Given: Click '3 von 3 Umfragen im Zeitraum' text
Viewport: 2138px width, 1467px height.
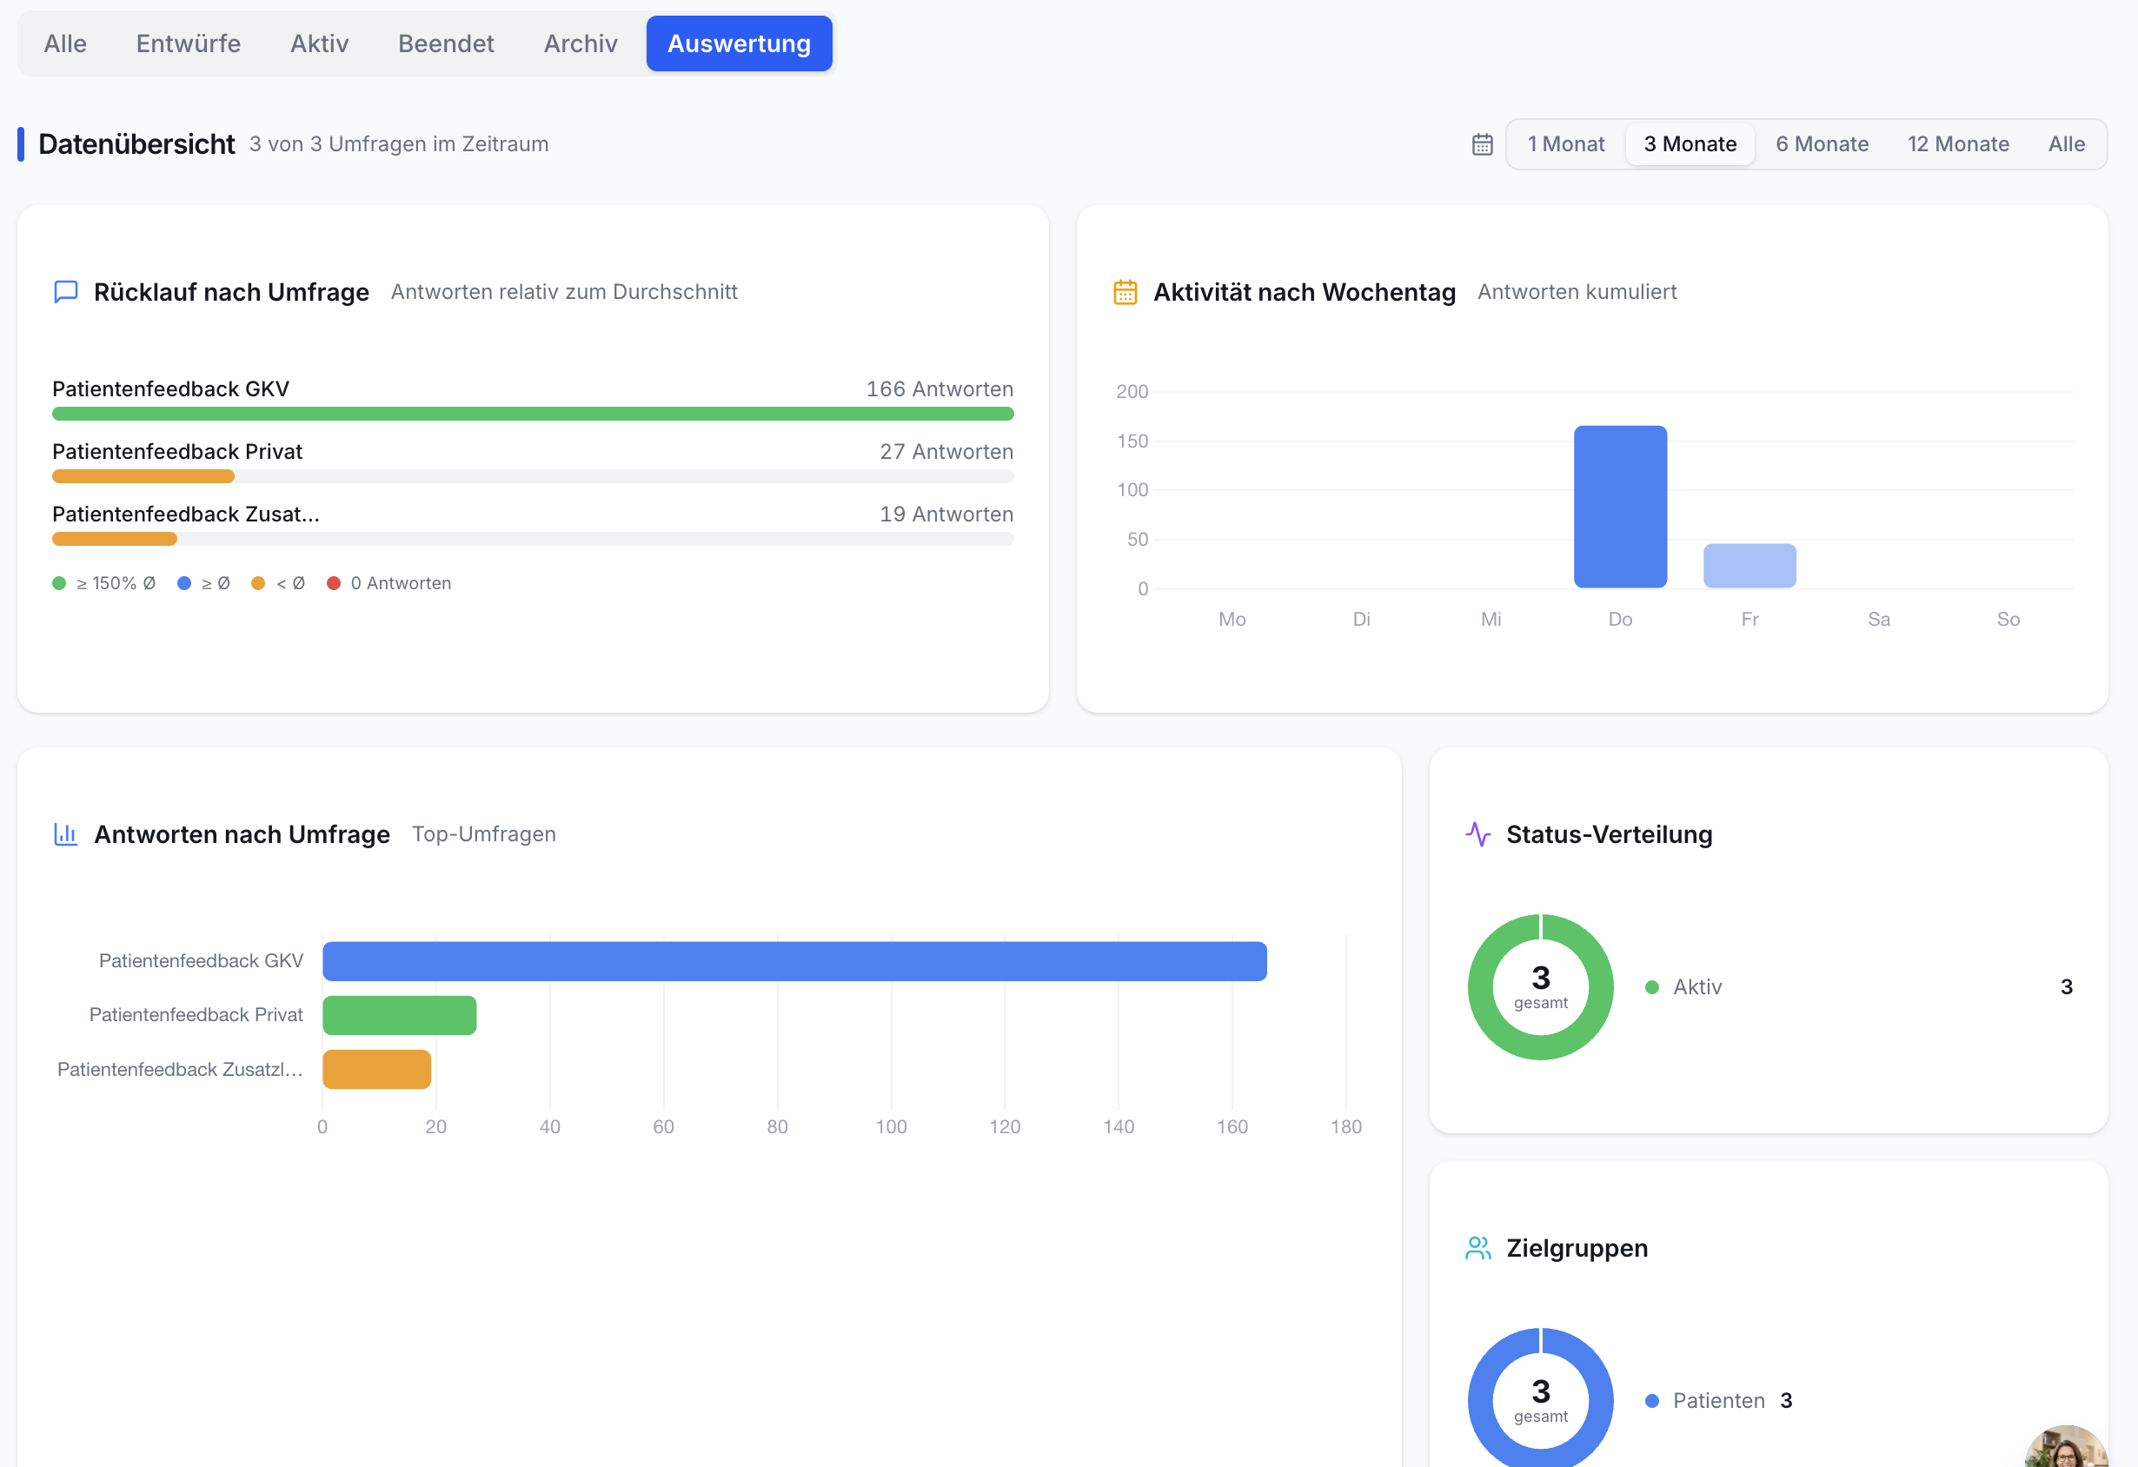Looking at the screenshot, I should click(x=399, y=144).
